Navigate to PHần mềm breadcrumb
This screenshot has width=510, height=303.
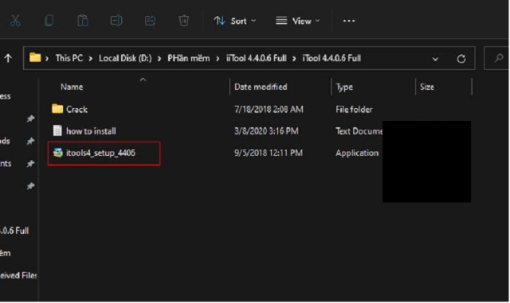pyautogui.click(x=189, y=58)
